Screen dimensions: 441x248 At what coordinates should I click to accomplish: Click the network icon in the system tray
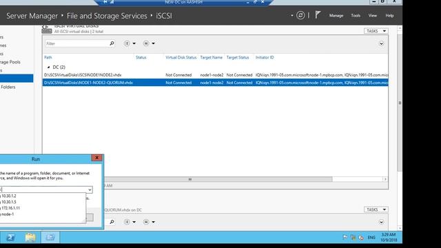353,238
